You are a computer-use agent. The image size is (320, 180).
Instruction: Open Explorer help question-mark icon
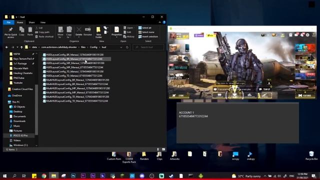pyautogui.click(x=164, y=22)
